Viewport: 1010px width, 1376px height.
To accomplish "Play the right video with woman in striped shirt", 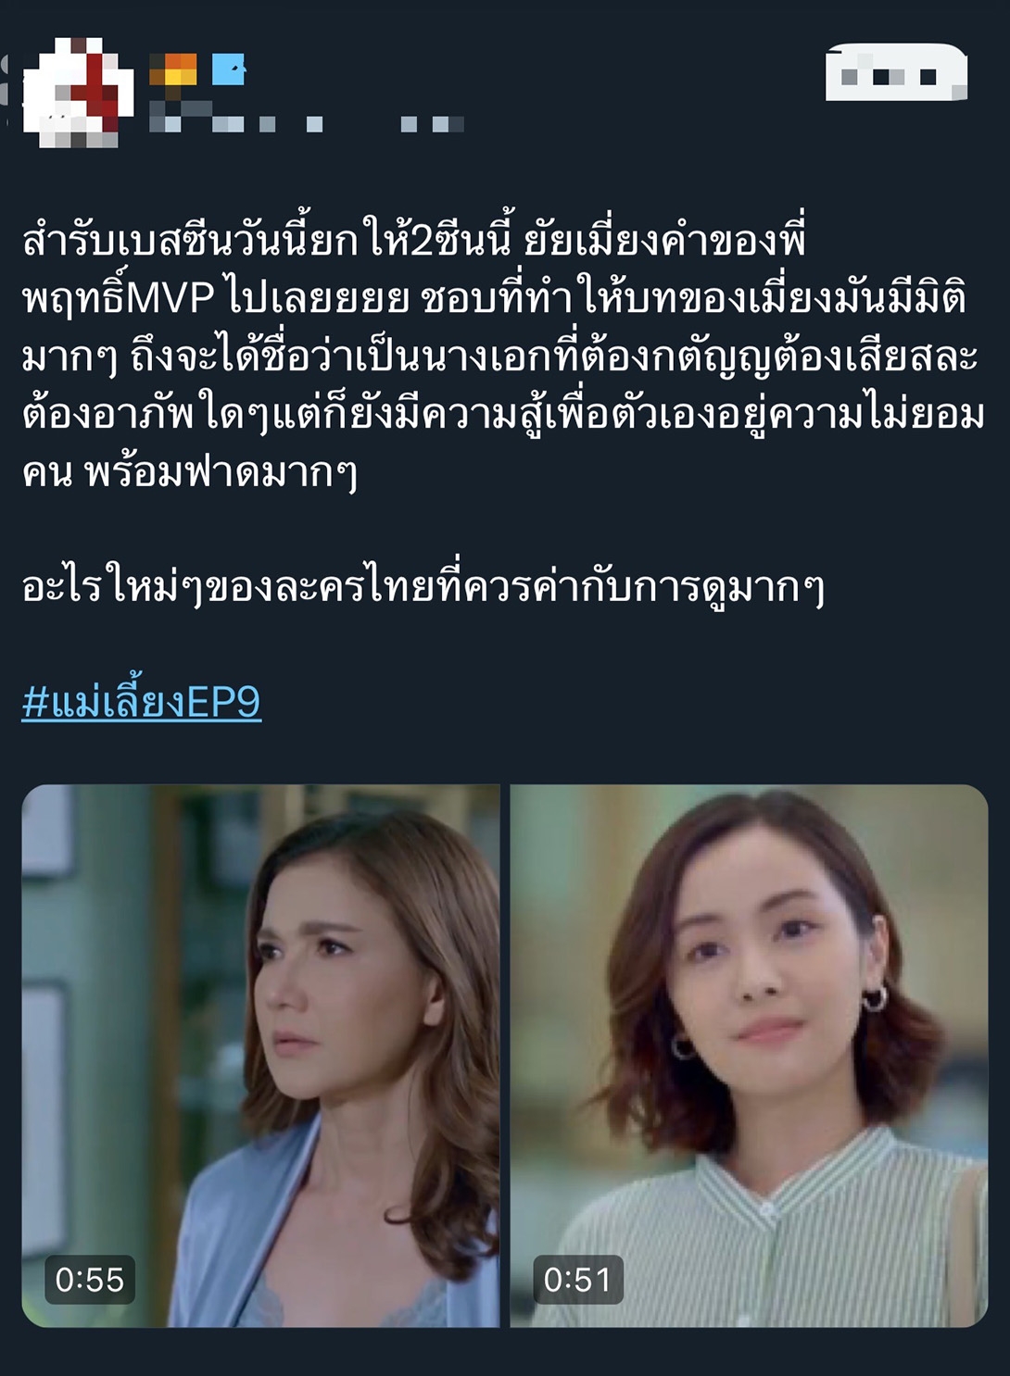I will click(x=749, y=1056).
